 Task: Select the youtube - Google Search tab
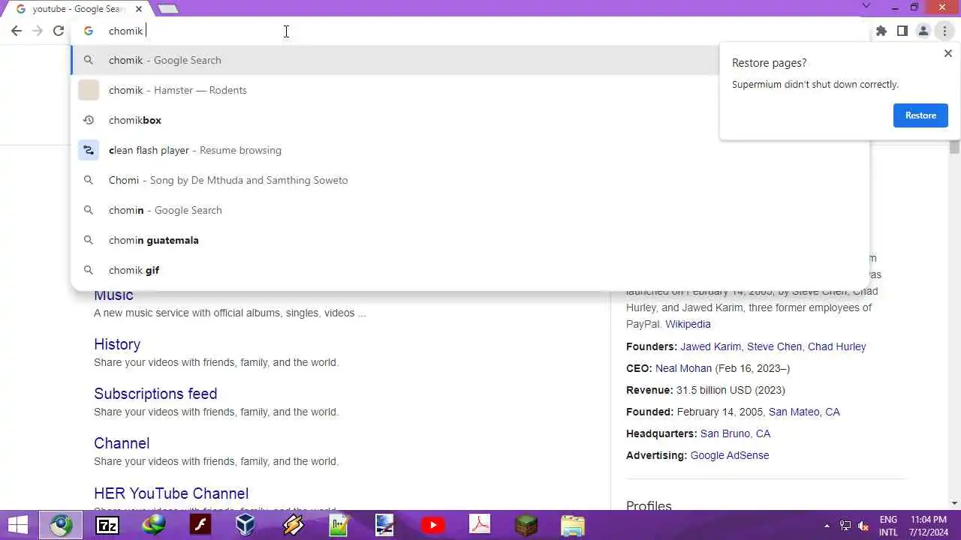[78, 9]
